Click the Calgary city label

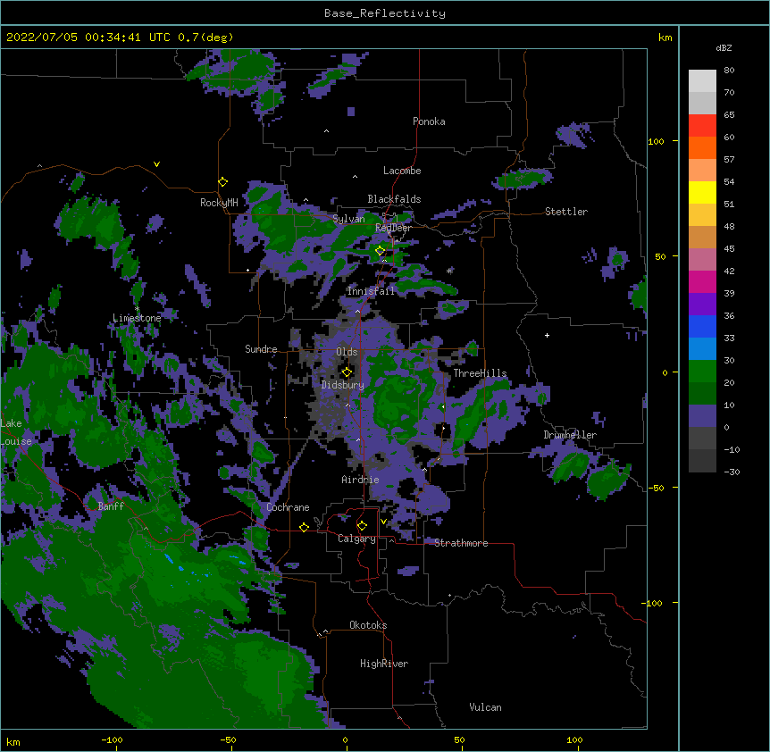coord(356,539)
